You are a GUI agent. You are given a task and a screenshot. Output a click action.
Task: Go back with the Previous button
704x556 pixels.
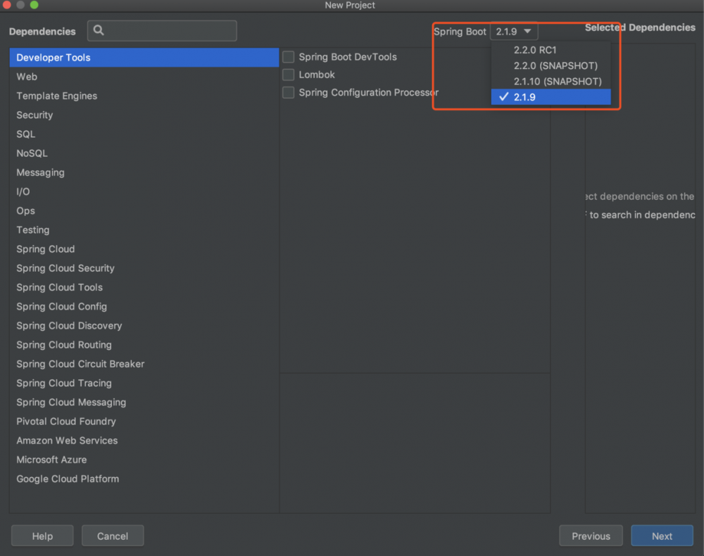591,536
